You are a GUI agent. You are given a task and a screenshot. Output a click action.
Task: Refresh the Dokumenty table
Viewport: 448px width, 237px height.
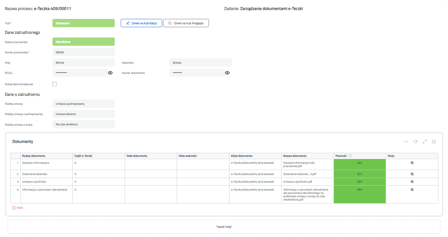click(415, 142)
